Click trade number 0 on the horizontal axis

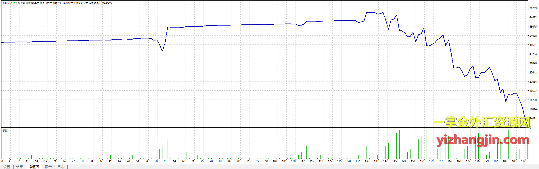(x=2, y=161)
